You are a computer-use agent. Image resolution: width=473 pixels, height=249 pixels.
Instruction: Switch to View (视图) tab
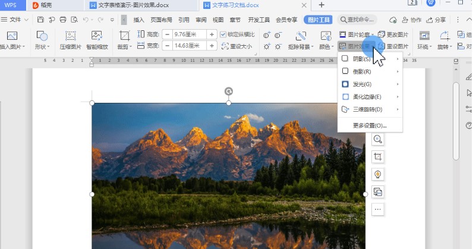tap(218, 20)
